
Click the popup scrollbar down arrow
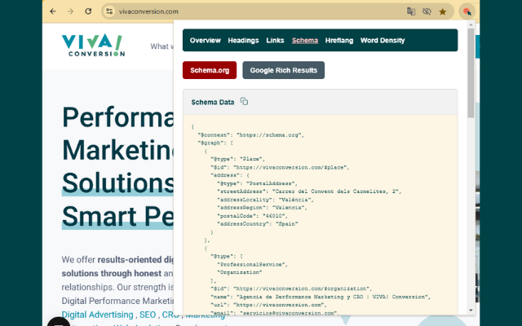(x=471, y=310)
